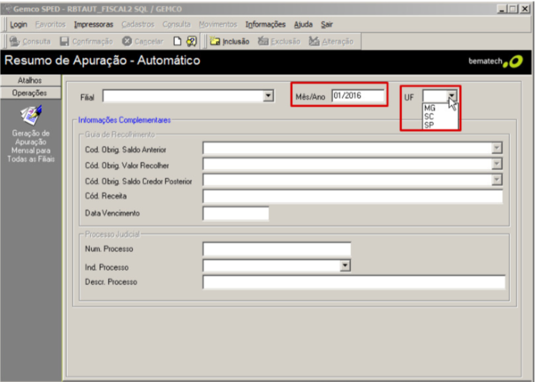The image size is (535, 382).
Task: Click the Sair menu item
Action: coord(326,24)
